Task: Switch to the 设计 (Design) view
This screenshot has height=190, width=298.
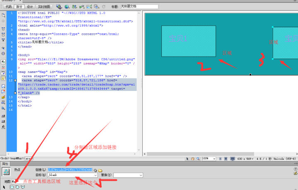Action: [30, 7]
